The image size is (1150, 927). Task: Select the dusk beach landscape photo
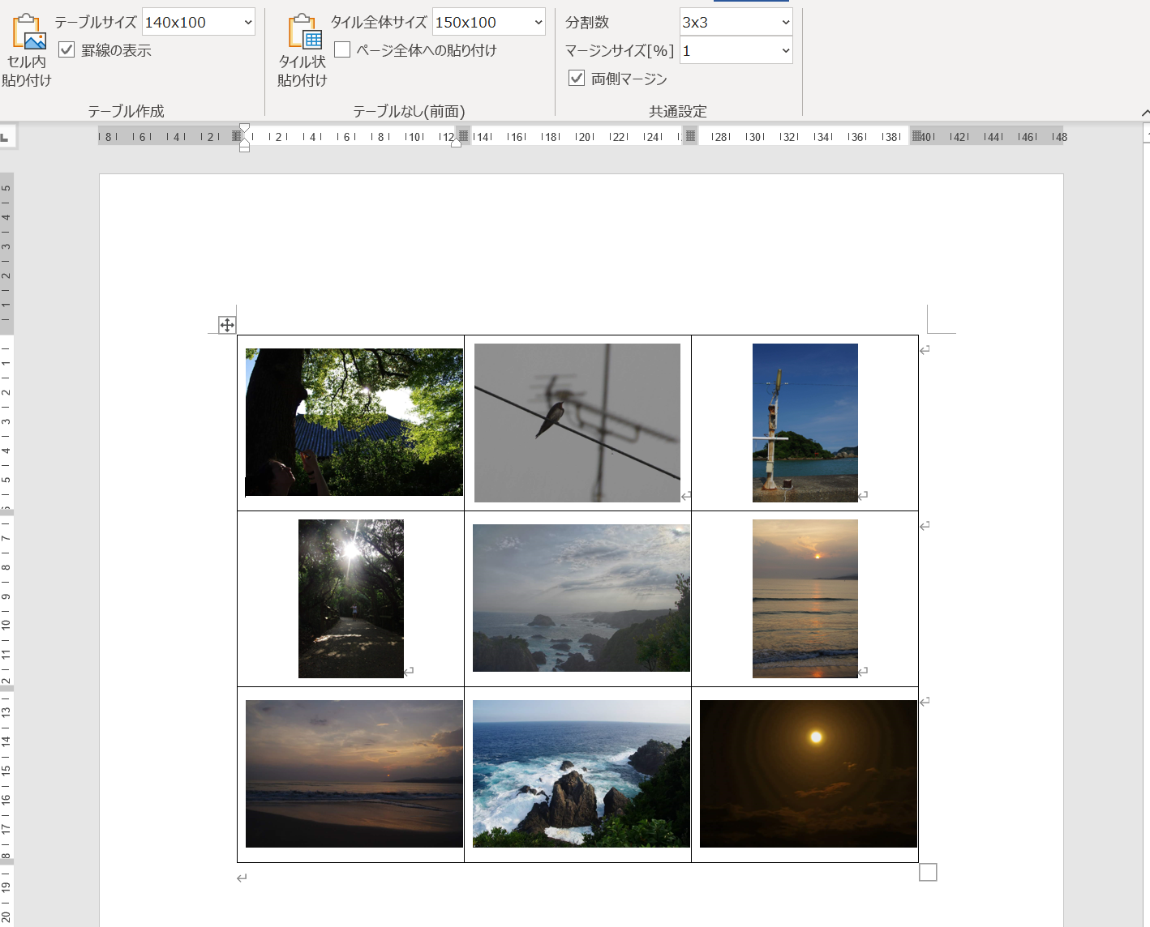click(x=354, y=774)
